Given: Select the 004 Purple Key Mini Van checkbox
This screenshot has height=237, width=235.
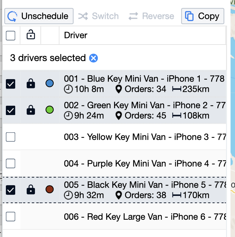Looking at the screenshot, I should coord(11,163).
